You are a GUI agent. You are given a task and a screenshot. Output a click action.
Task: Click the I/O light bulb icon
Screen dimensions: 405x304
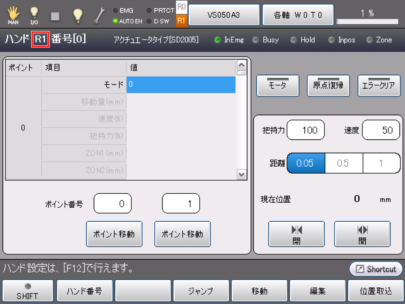(x=34, y=16)
